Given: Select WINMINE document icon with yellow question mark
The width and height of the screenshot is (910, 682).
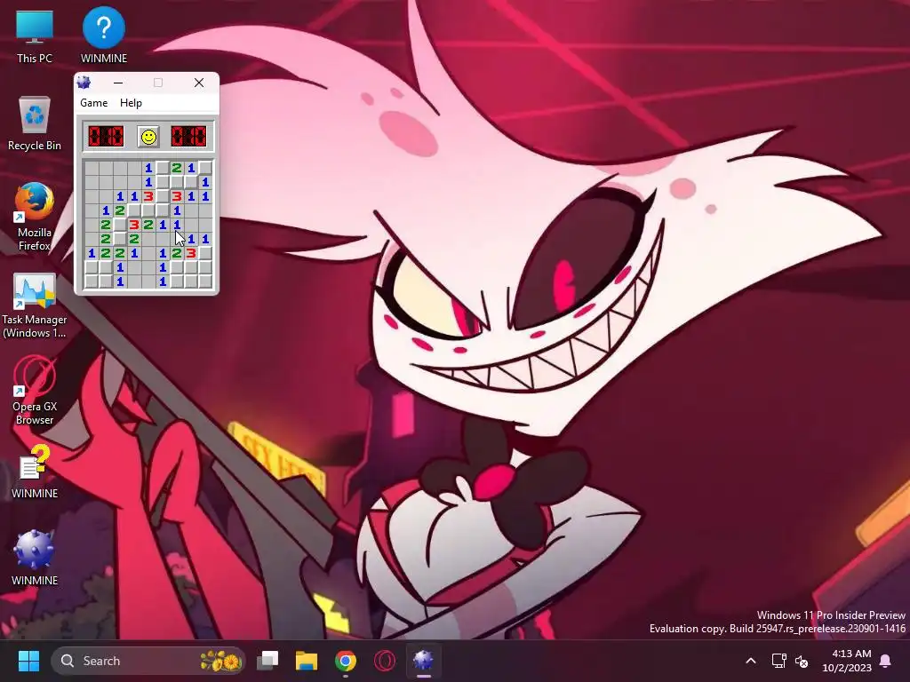Looking at the screenshot, I should coord(35,472).
